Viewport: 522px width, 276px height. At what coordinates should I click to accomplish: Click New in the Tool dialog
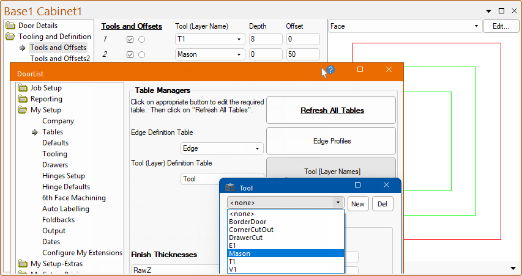[358, 204]
